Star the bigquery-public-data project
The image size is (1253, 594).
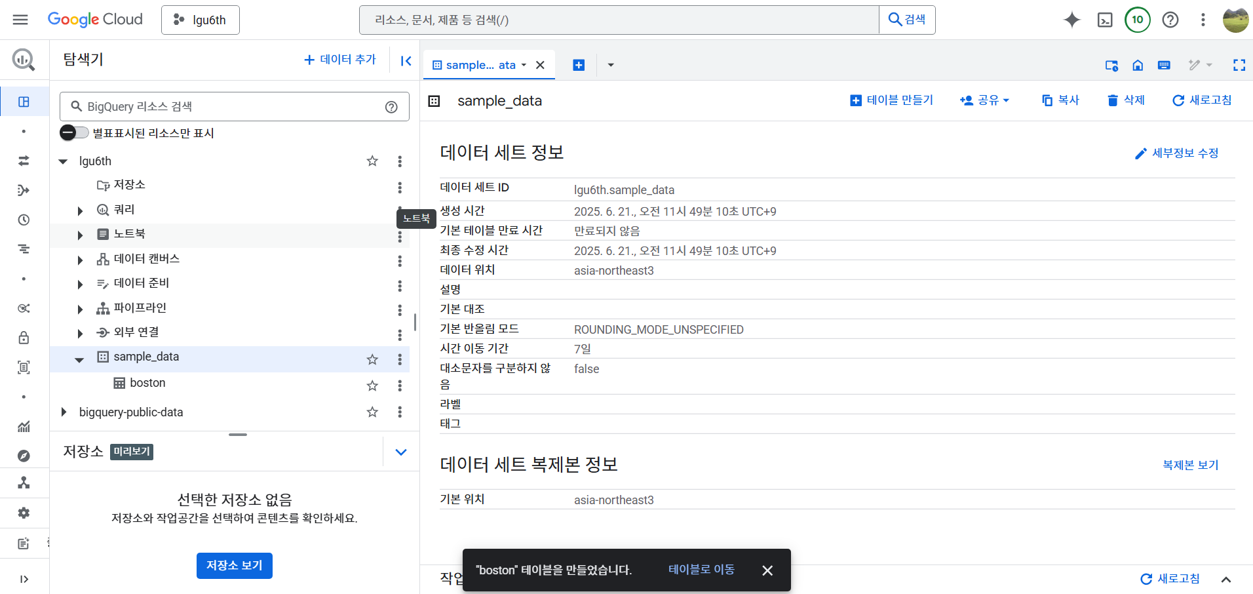pyautogui.click(x=372, y=412)
